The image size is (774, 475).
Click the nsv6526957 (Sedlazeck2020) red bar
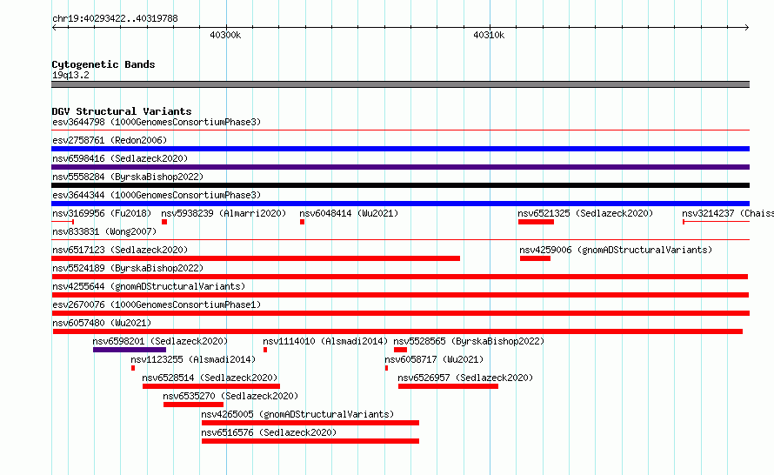coord(448,386)
